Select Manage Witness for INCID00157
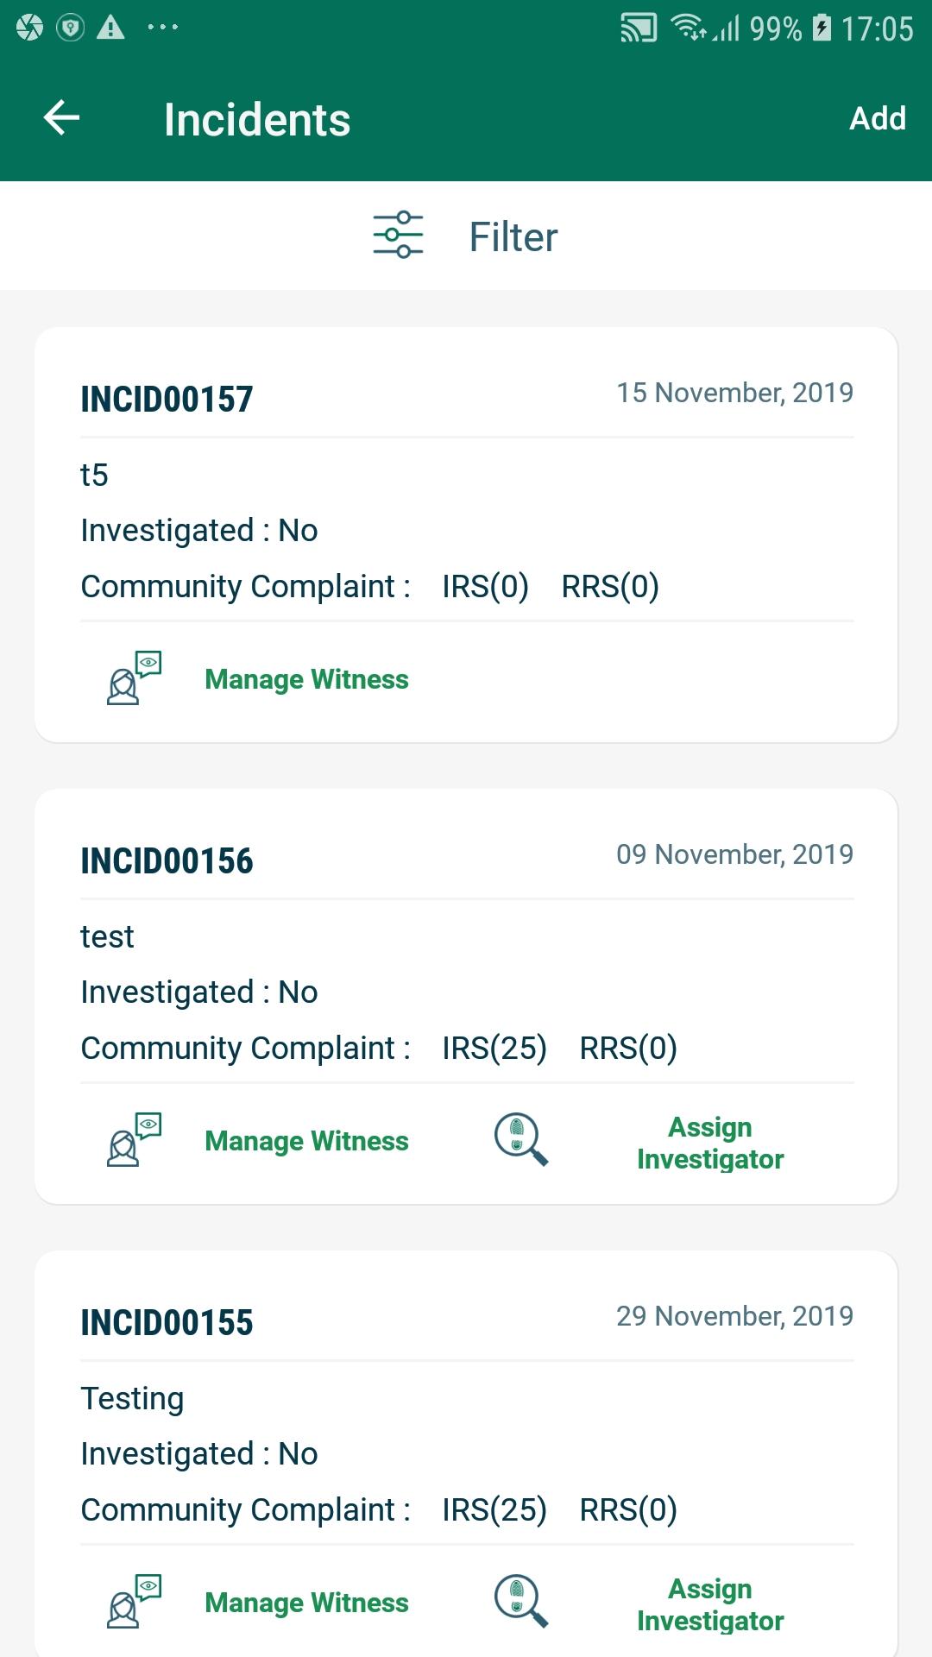 tap(306, 679)
